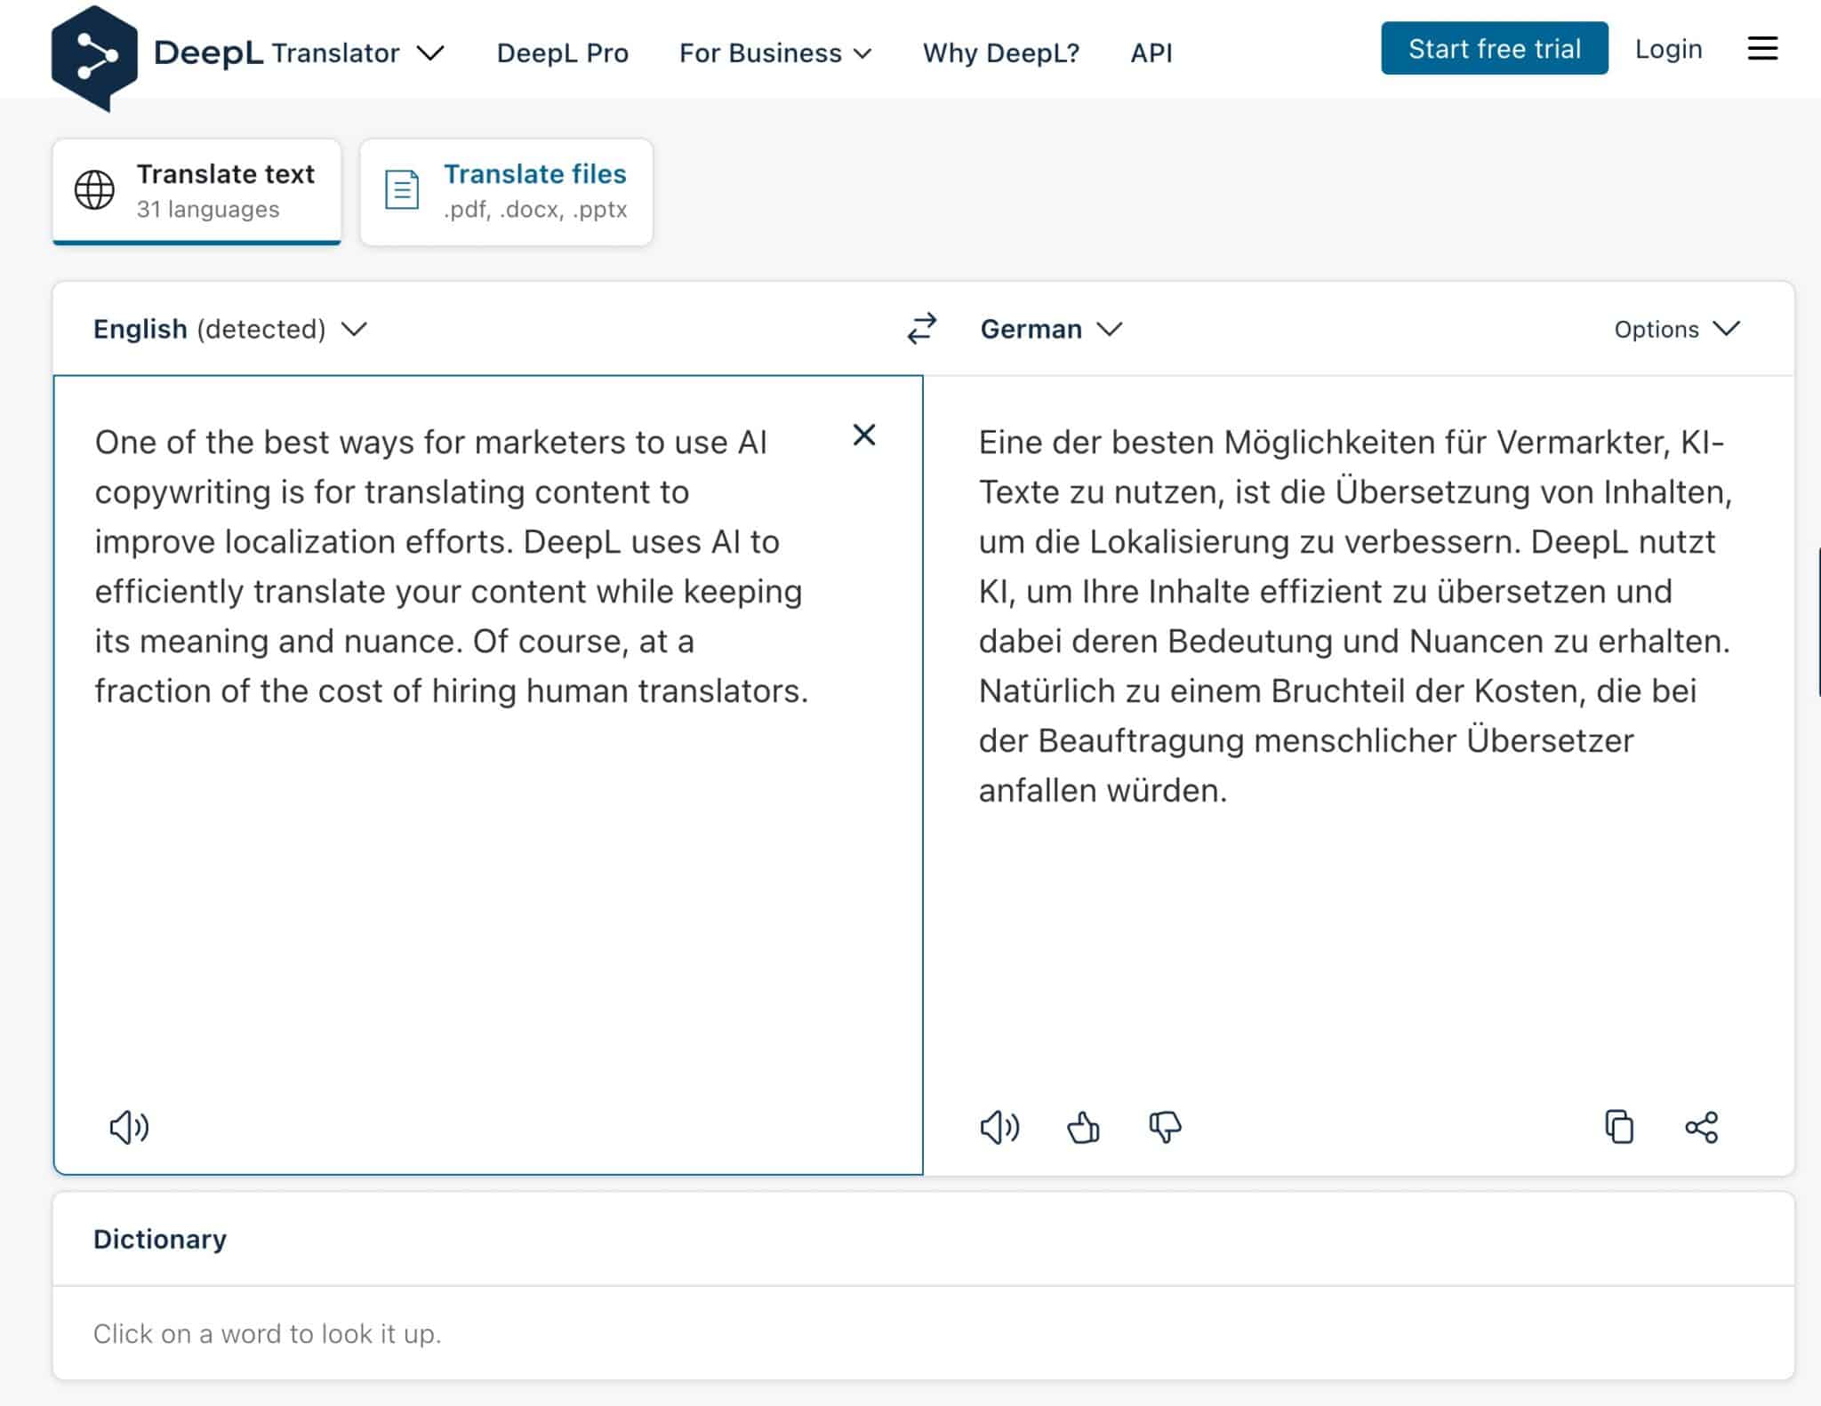
Task: Click the Start free trial button
Action: click(x=1494, y=49)
